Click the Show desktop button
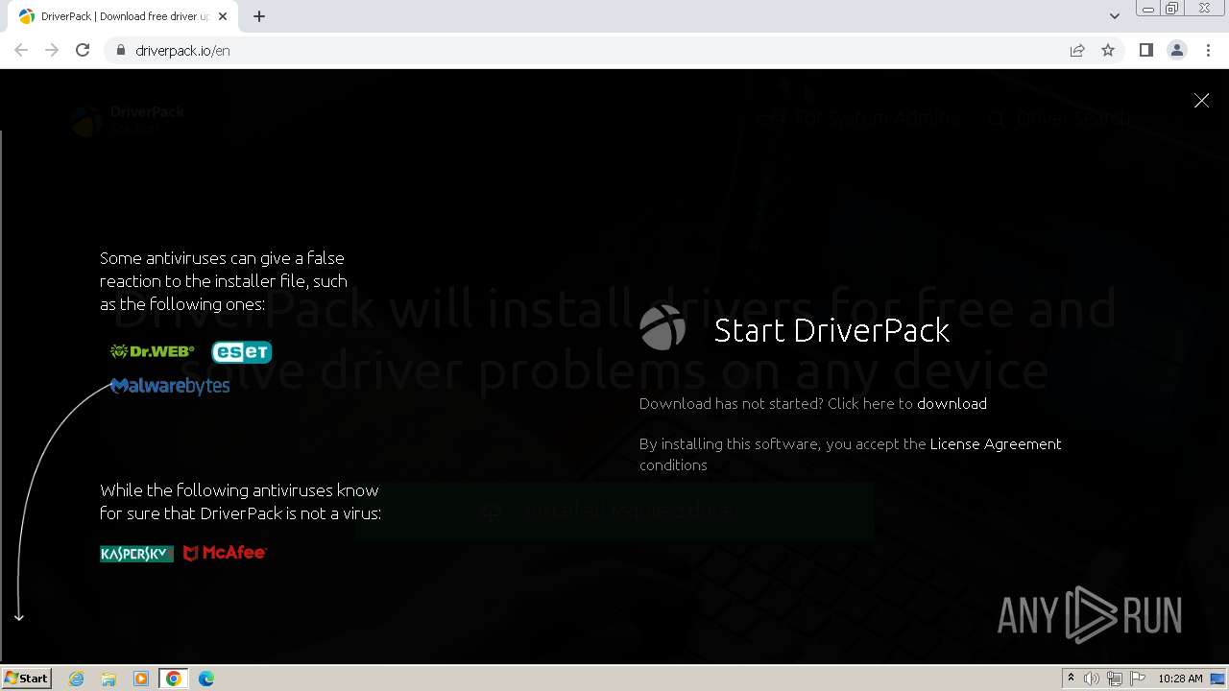Viewport: 1229px width, 691px height. tap(1217, 679)
